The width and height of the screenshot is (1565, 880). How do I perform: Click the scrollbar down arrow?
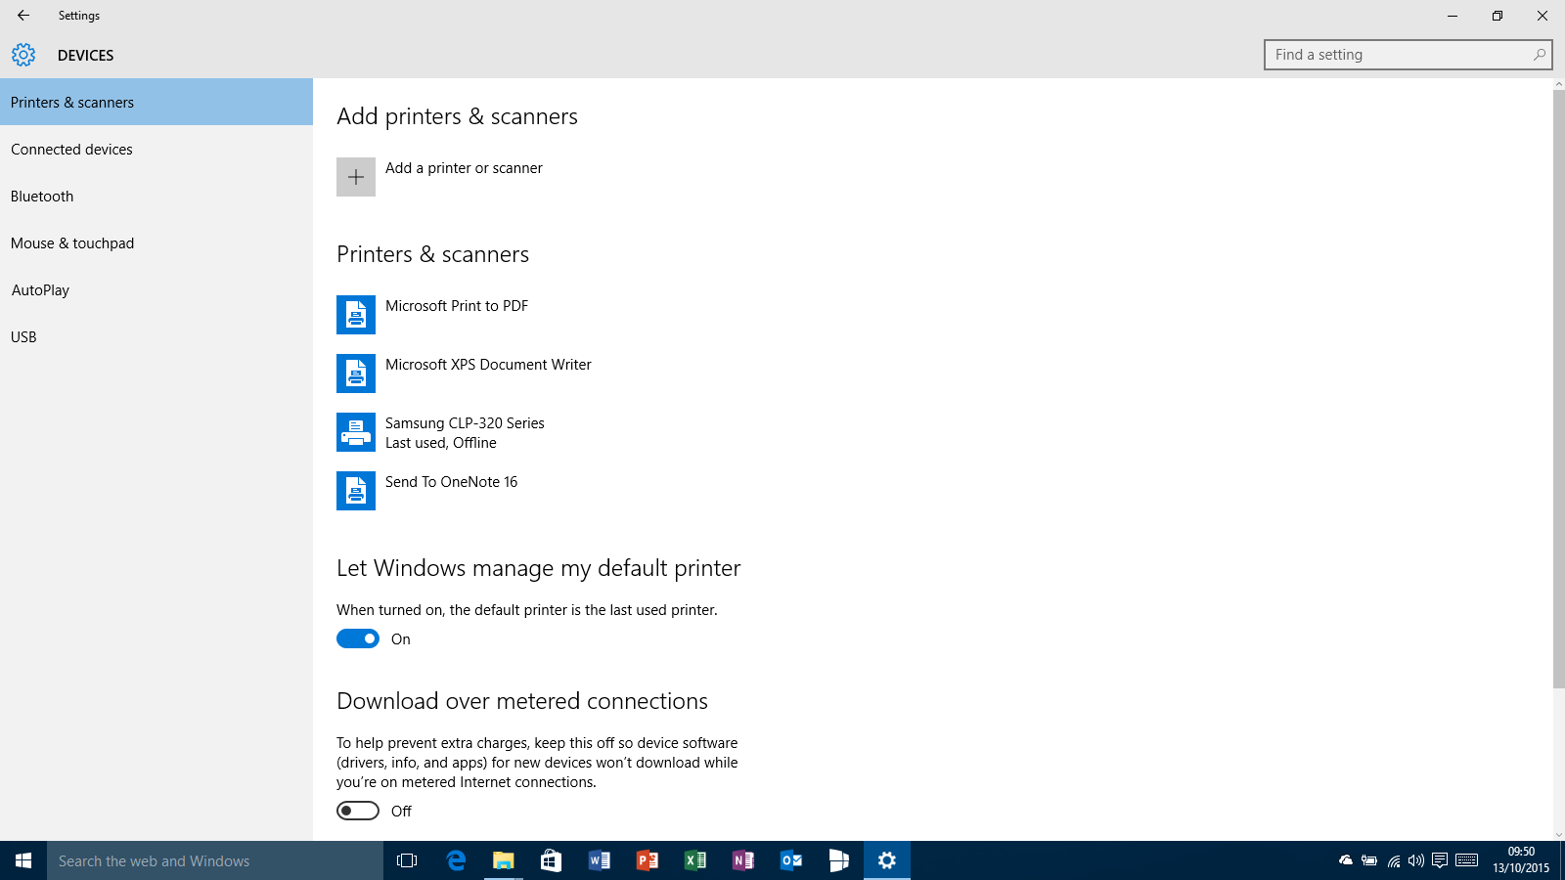pyautogui.click(x=1559, y=835)
